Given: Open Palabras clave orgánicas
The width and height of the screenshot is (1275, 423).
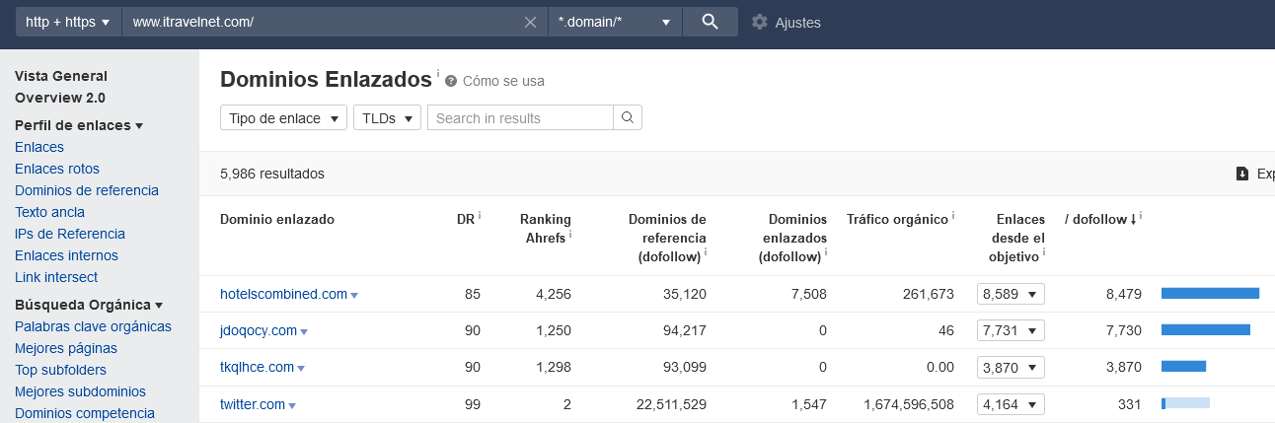Looking at the screenshot, I should (x=93, y=326).
